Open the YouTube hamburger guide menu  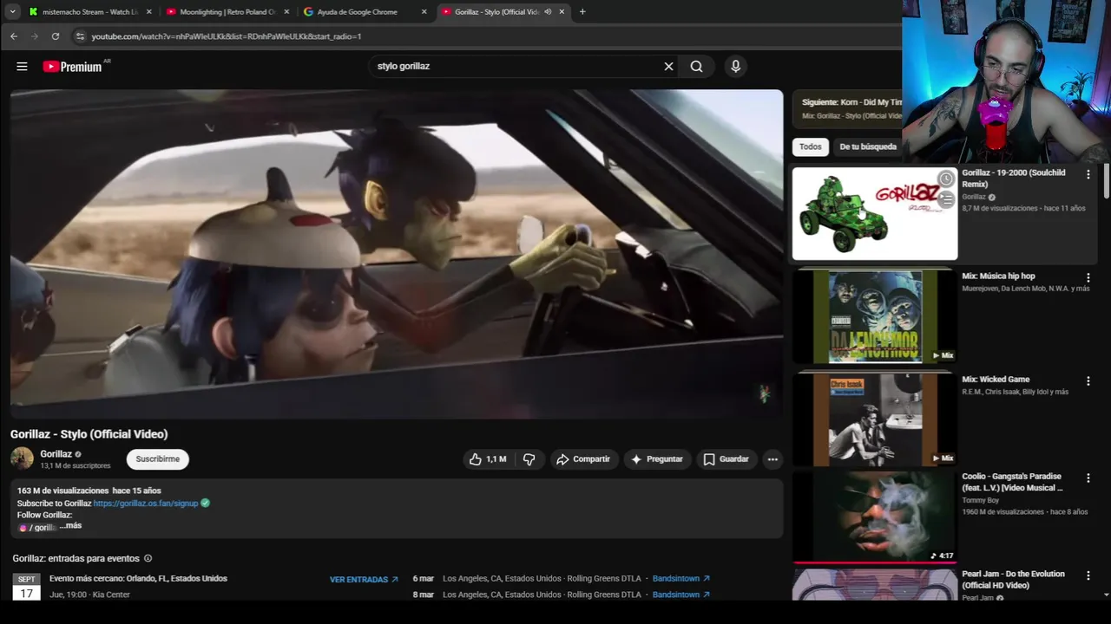coord(22,67)
